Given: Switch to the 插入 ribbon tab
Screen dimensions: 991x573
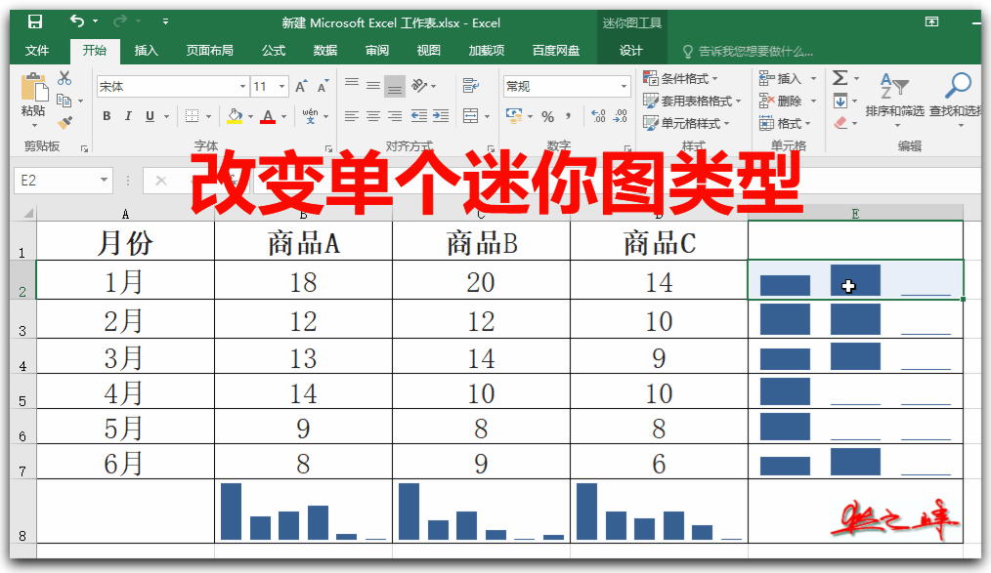Looking at the screenshot, I should 146,51.
